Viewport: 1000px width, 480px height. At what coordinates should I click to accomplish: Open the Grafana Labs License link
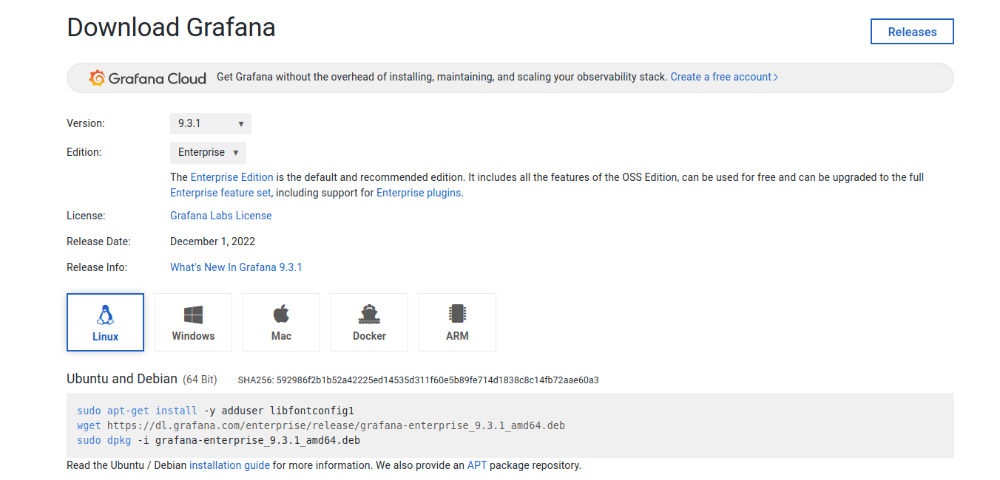220,215
